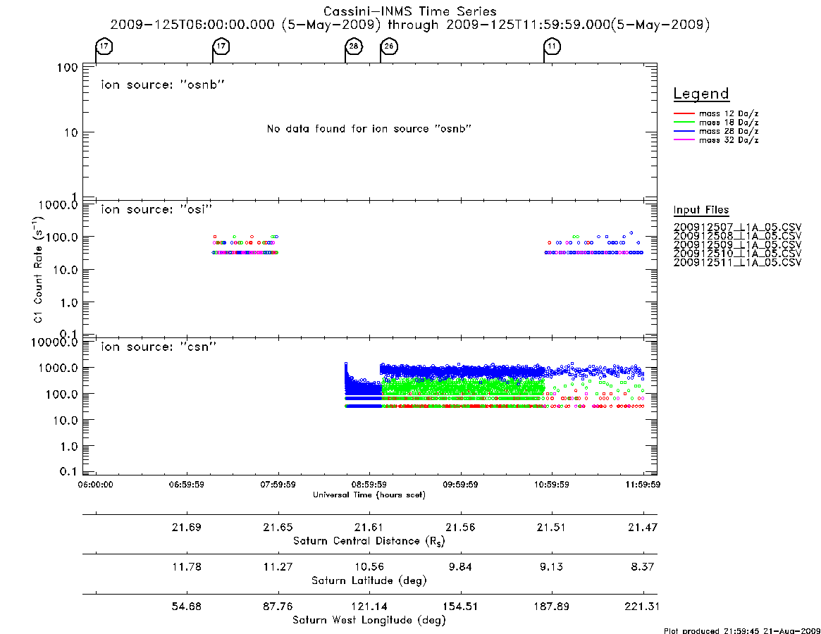Viewport: 821px width, 634px height.
Task: Click the C1 Count Rate axis label
Action: tap(38, 269)
